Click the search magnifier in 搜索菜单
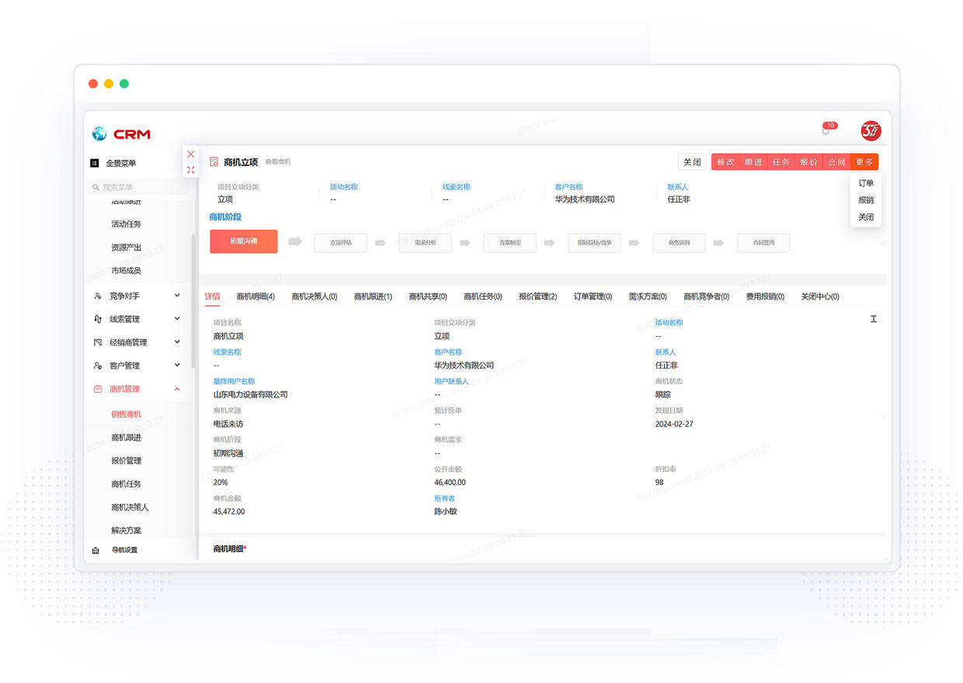Image resolution: width=963 pixels, height=683 pixels. (x=96, y=187)
